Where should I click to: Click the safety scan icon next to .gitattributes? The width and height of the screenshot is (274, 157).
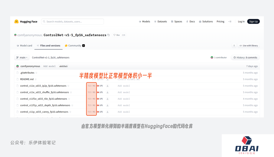[x=36, y=73]
